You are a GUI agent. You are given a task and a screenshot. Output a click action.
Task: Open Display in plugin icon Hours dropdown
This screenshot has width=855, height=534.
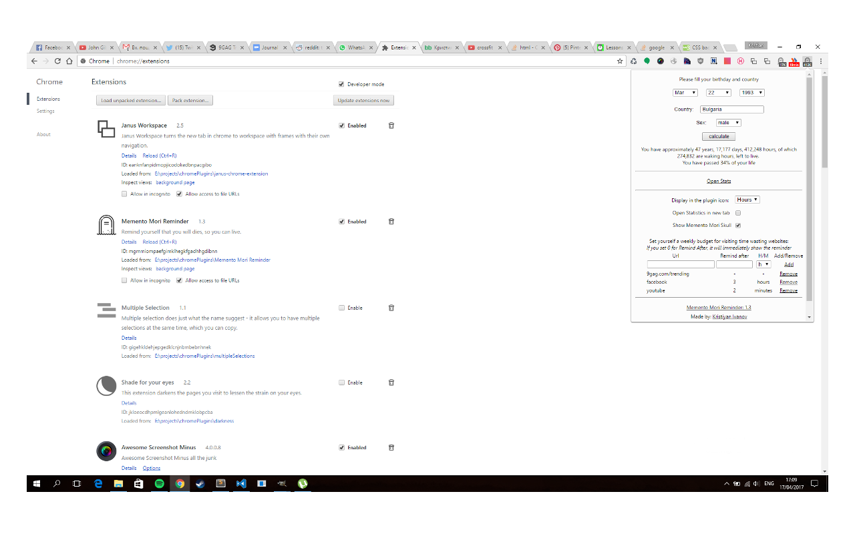(x=747, y=200)
